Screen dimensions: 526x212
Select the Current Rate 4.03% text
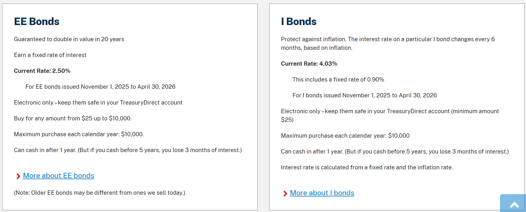(309, 64)
